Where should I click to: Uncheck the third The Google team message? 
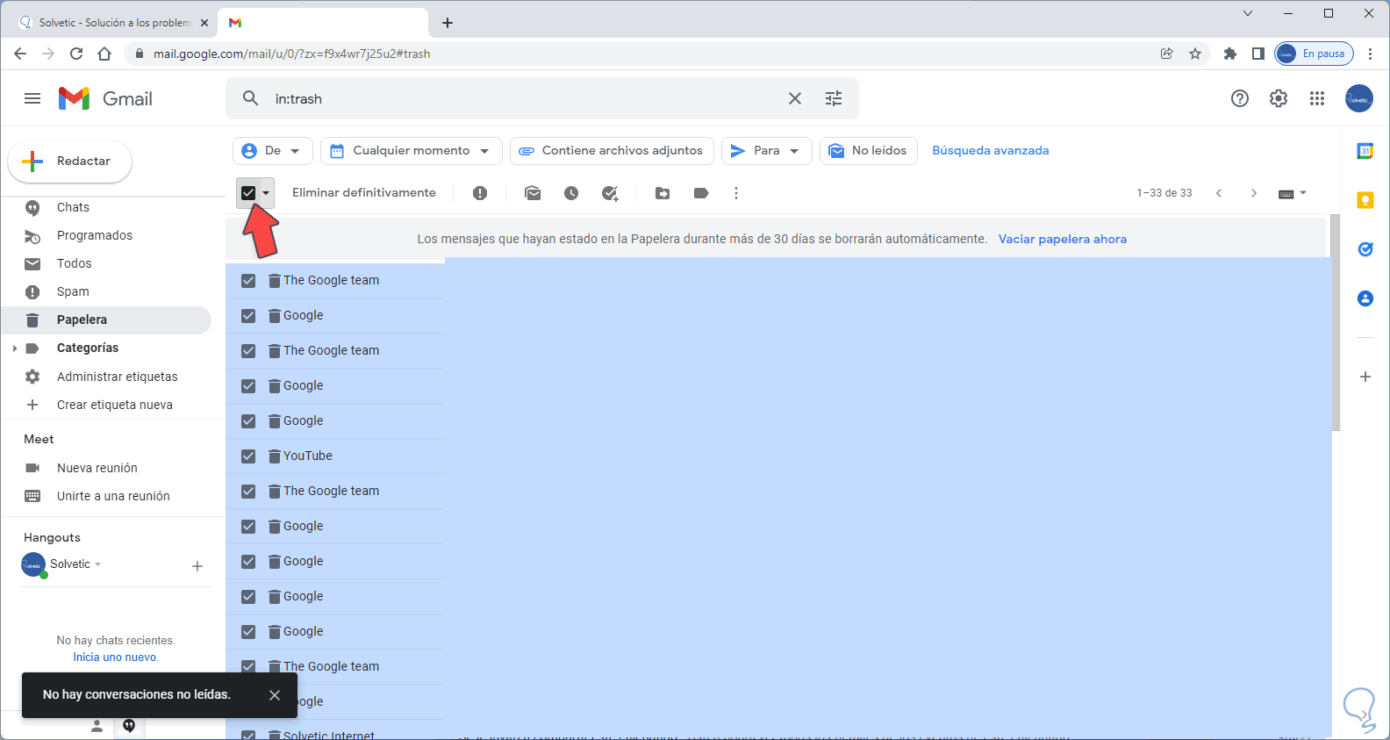(x=248, y=492)
